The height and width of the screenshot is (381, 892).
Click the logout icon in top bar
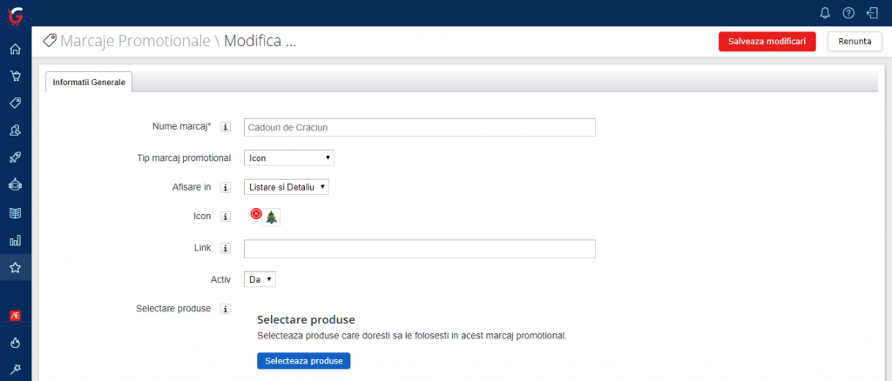[872, 13]
